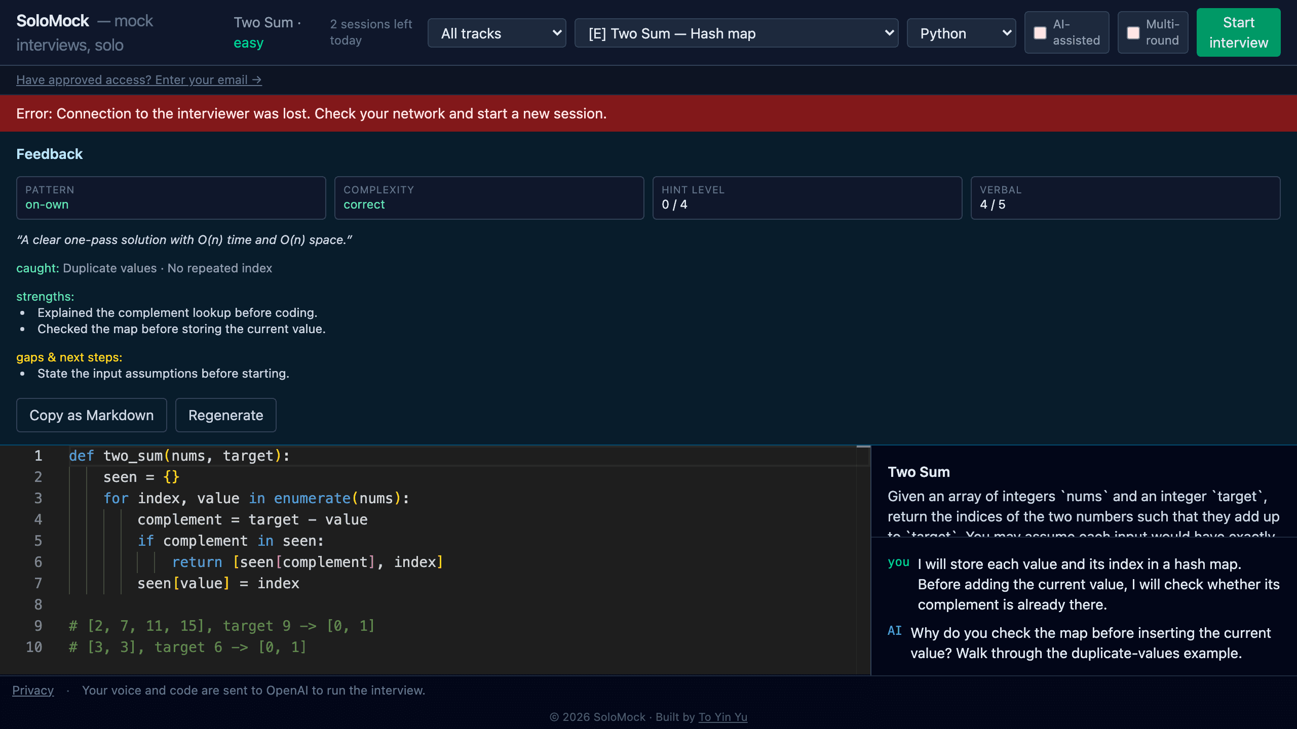Click the editor minimap scrollbar thumb

(863, 447)
